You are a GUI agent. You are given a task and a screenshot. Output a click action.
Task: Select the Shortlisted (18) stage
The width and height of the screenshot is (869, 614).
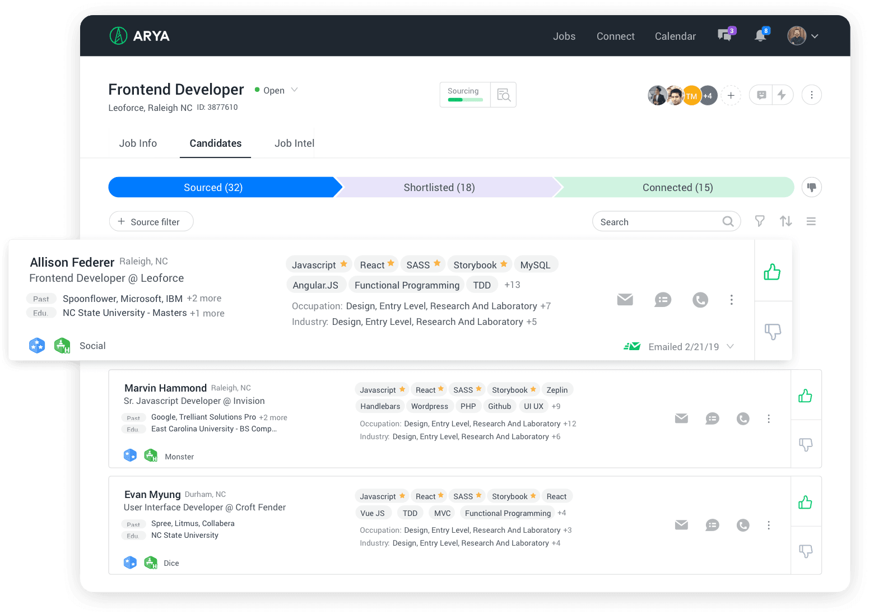coord(439,188)
